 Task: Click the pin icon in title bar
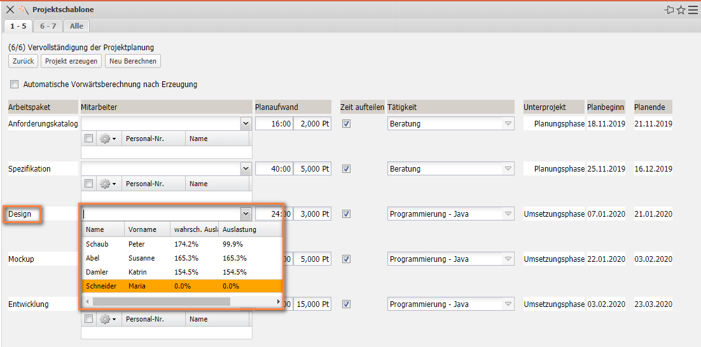coord(669,10)
